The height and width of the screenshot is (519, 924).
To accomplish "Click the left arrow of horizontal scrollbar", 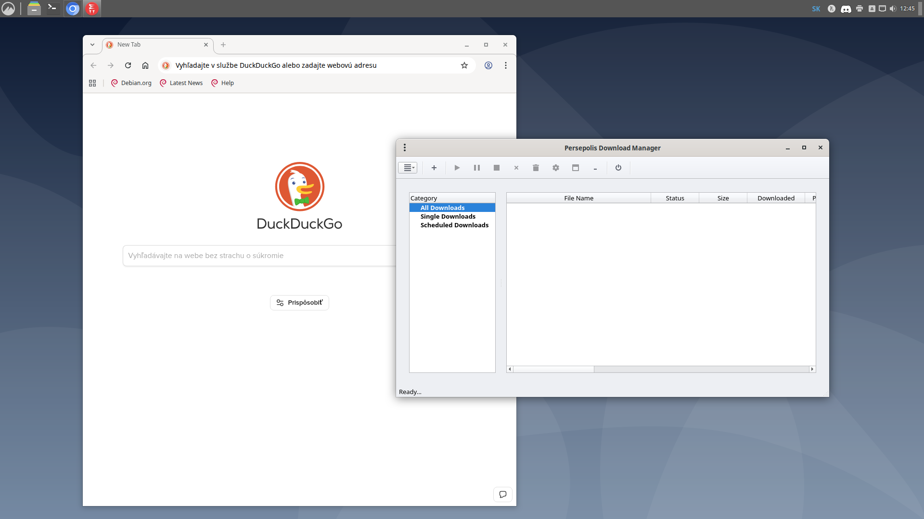I will tap(510, 369).
